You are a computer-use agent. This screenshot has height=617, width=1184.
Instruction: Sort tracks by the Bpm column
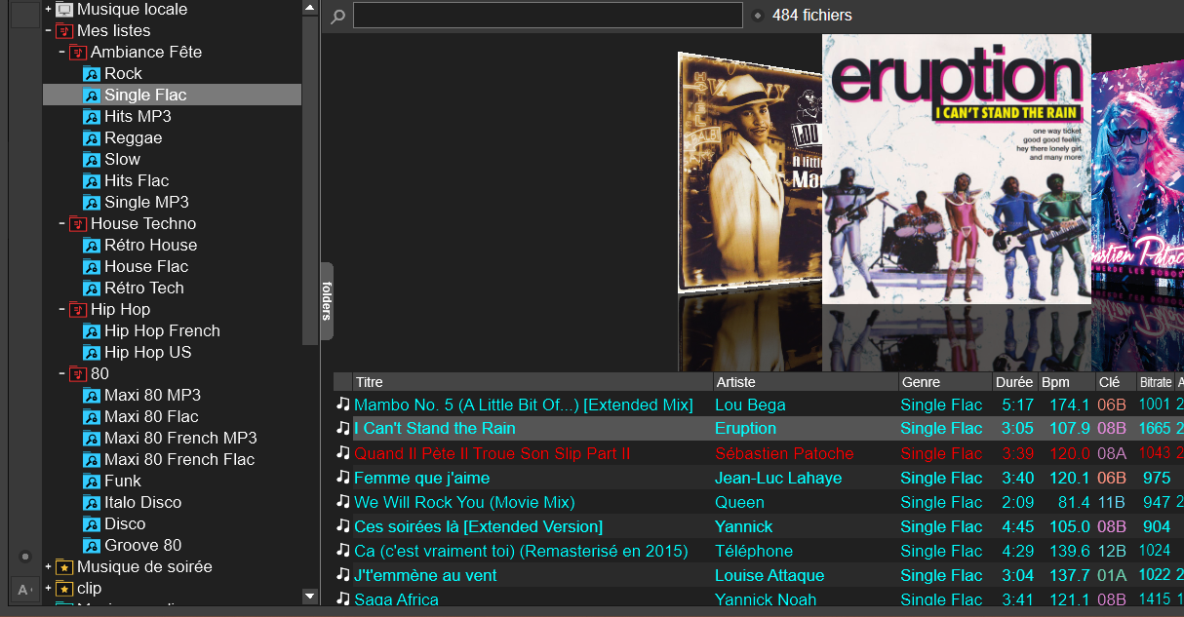pyautogui.click(x=1066, y=382)
